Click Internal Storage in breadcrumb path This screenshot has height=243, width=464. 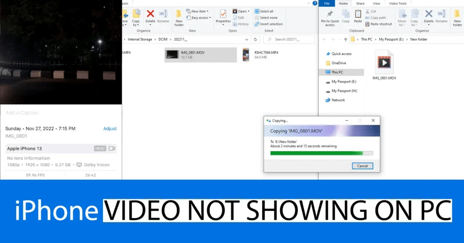tap(140, 39)
